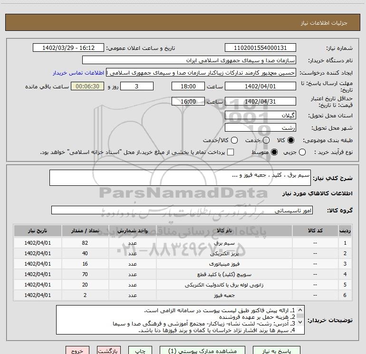Click the price validity date 1402/04/31 field

tap(260, 102)
